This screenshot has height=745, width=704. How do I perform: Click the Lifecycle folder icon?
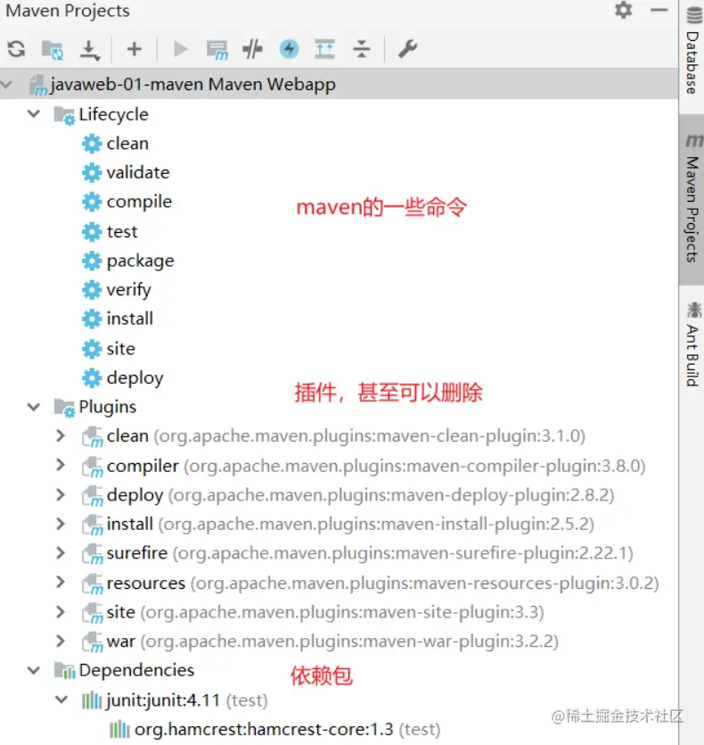pos(64,115)
